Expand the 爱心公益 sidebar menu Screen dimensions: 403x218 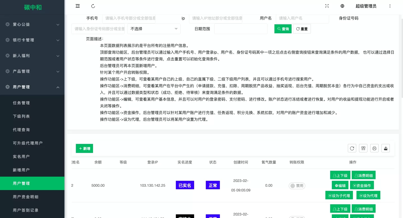click(x=32, y=24)
